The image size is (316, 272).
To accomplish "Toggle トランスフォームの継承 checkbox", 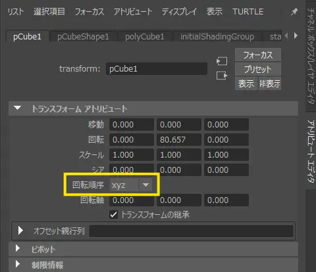I will [113, 215].
